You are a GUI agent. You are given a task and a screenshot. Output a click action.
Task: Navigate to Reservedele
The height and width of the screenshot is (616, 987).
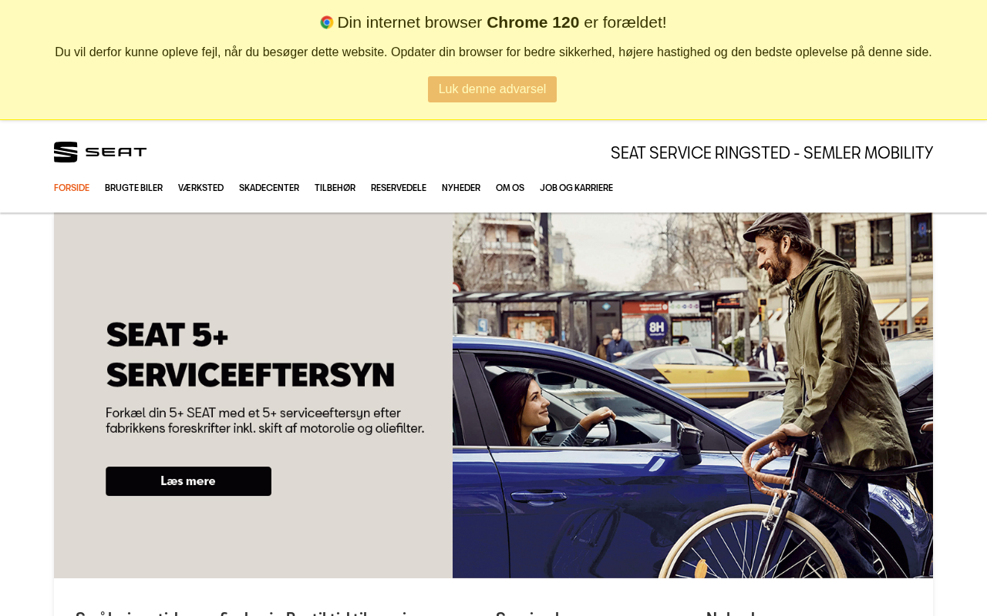[x=399, y=188]
